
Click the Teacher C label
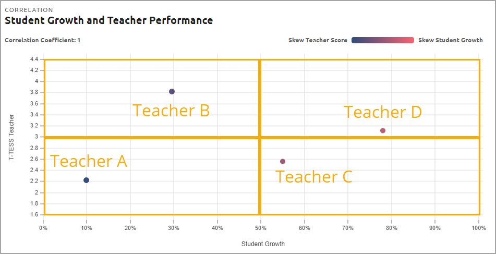click(313, 176)
